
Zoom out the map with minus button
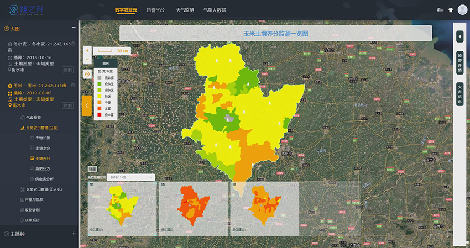coord(87,59)
